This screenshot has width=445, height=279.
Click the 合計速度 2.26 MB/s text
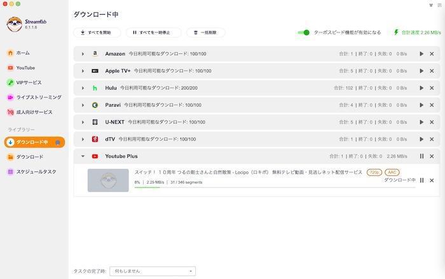pyautogui.click(x=421, y=32)
